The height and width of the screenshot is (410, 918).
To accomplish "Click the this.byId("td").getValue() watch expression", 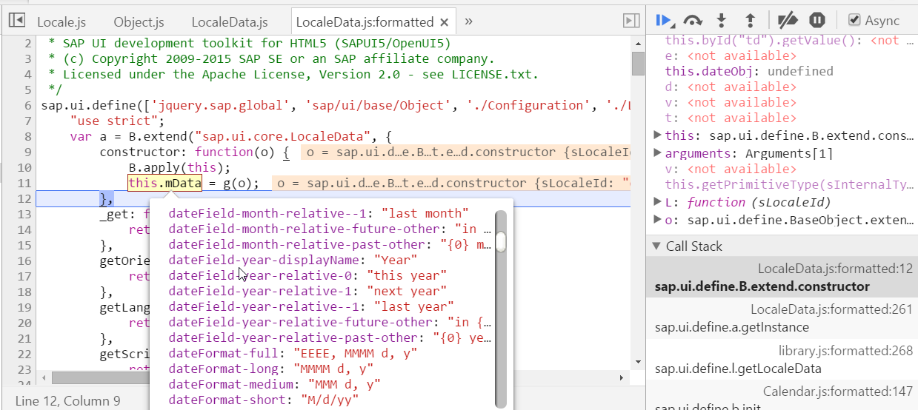I will coord(788,40).
